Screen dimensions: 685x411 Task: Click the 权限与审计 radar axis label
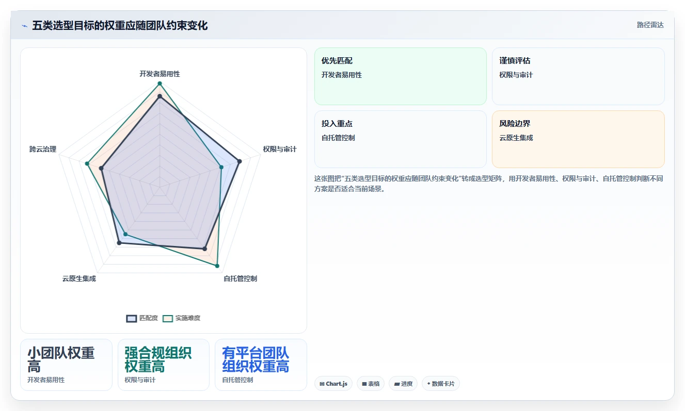tap(280, 149)
